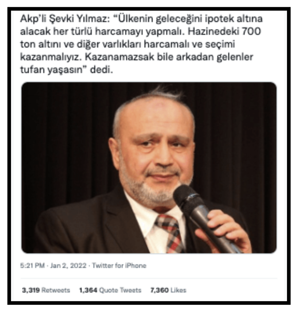Click the word 'dedi.' ending the tweet
The width and height of the screenshot is (298, 314).
(x=102, y=70)
